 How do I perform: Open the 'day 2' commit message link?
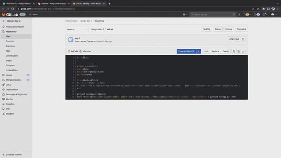click(x=77, y=38)
